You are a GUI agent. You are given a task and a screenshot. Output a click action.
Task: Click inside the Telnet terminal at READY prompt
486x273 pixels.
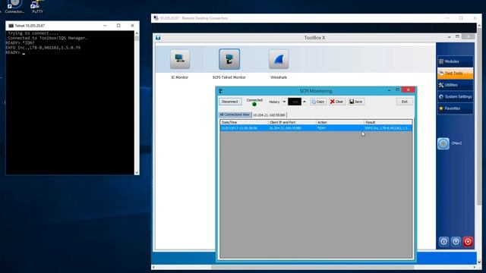(x=24, y=52)
